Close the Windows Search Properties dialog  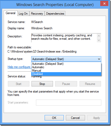104,3
